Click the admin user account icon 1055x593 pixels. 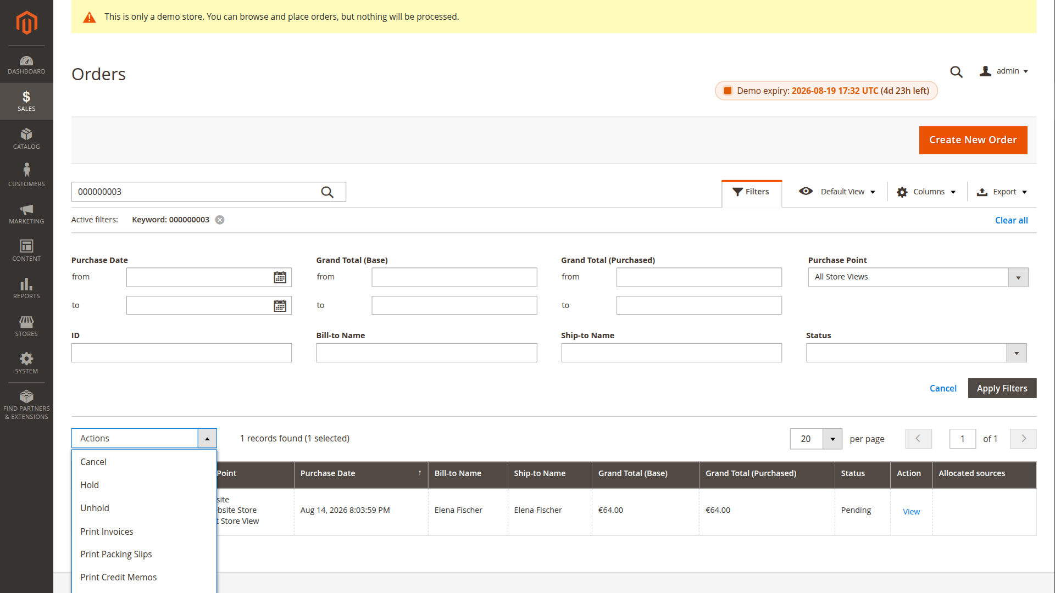point(985,71)
